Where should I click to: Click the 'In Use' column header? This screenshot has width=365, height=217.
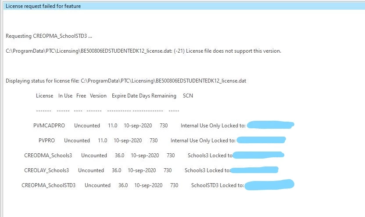point(65,96)
